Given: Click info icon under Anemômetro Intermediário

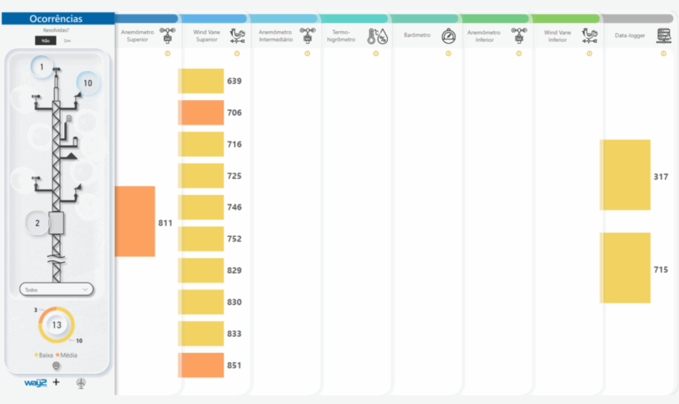Looking at the screenshot, I should click(307, 54).
